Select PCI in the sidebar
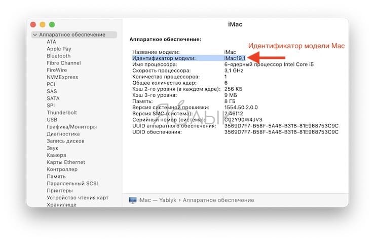Image resolution: width=375 pixels, height=242 pixels. click(x=51, y=84)
